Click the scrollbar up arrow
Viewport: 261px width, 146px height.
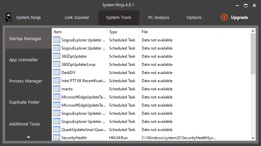[x=253, y=31]
